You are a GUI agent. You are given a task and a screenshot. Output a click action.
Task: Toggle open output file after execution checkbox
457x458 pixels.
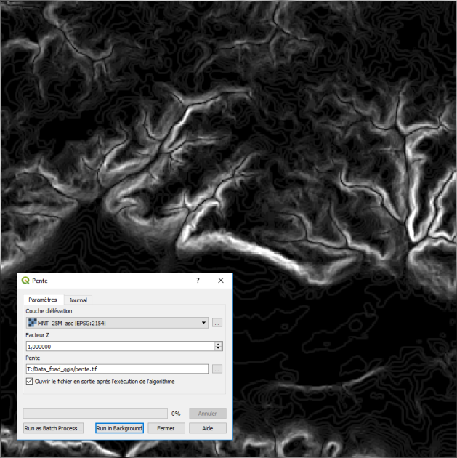click(29, 381)
